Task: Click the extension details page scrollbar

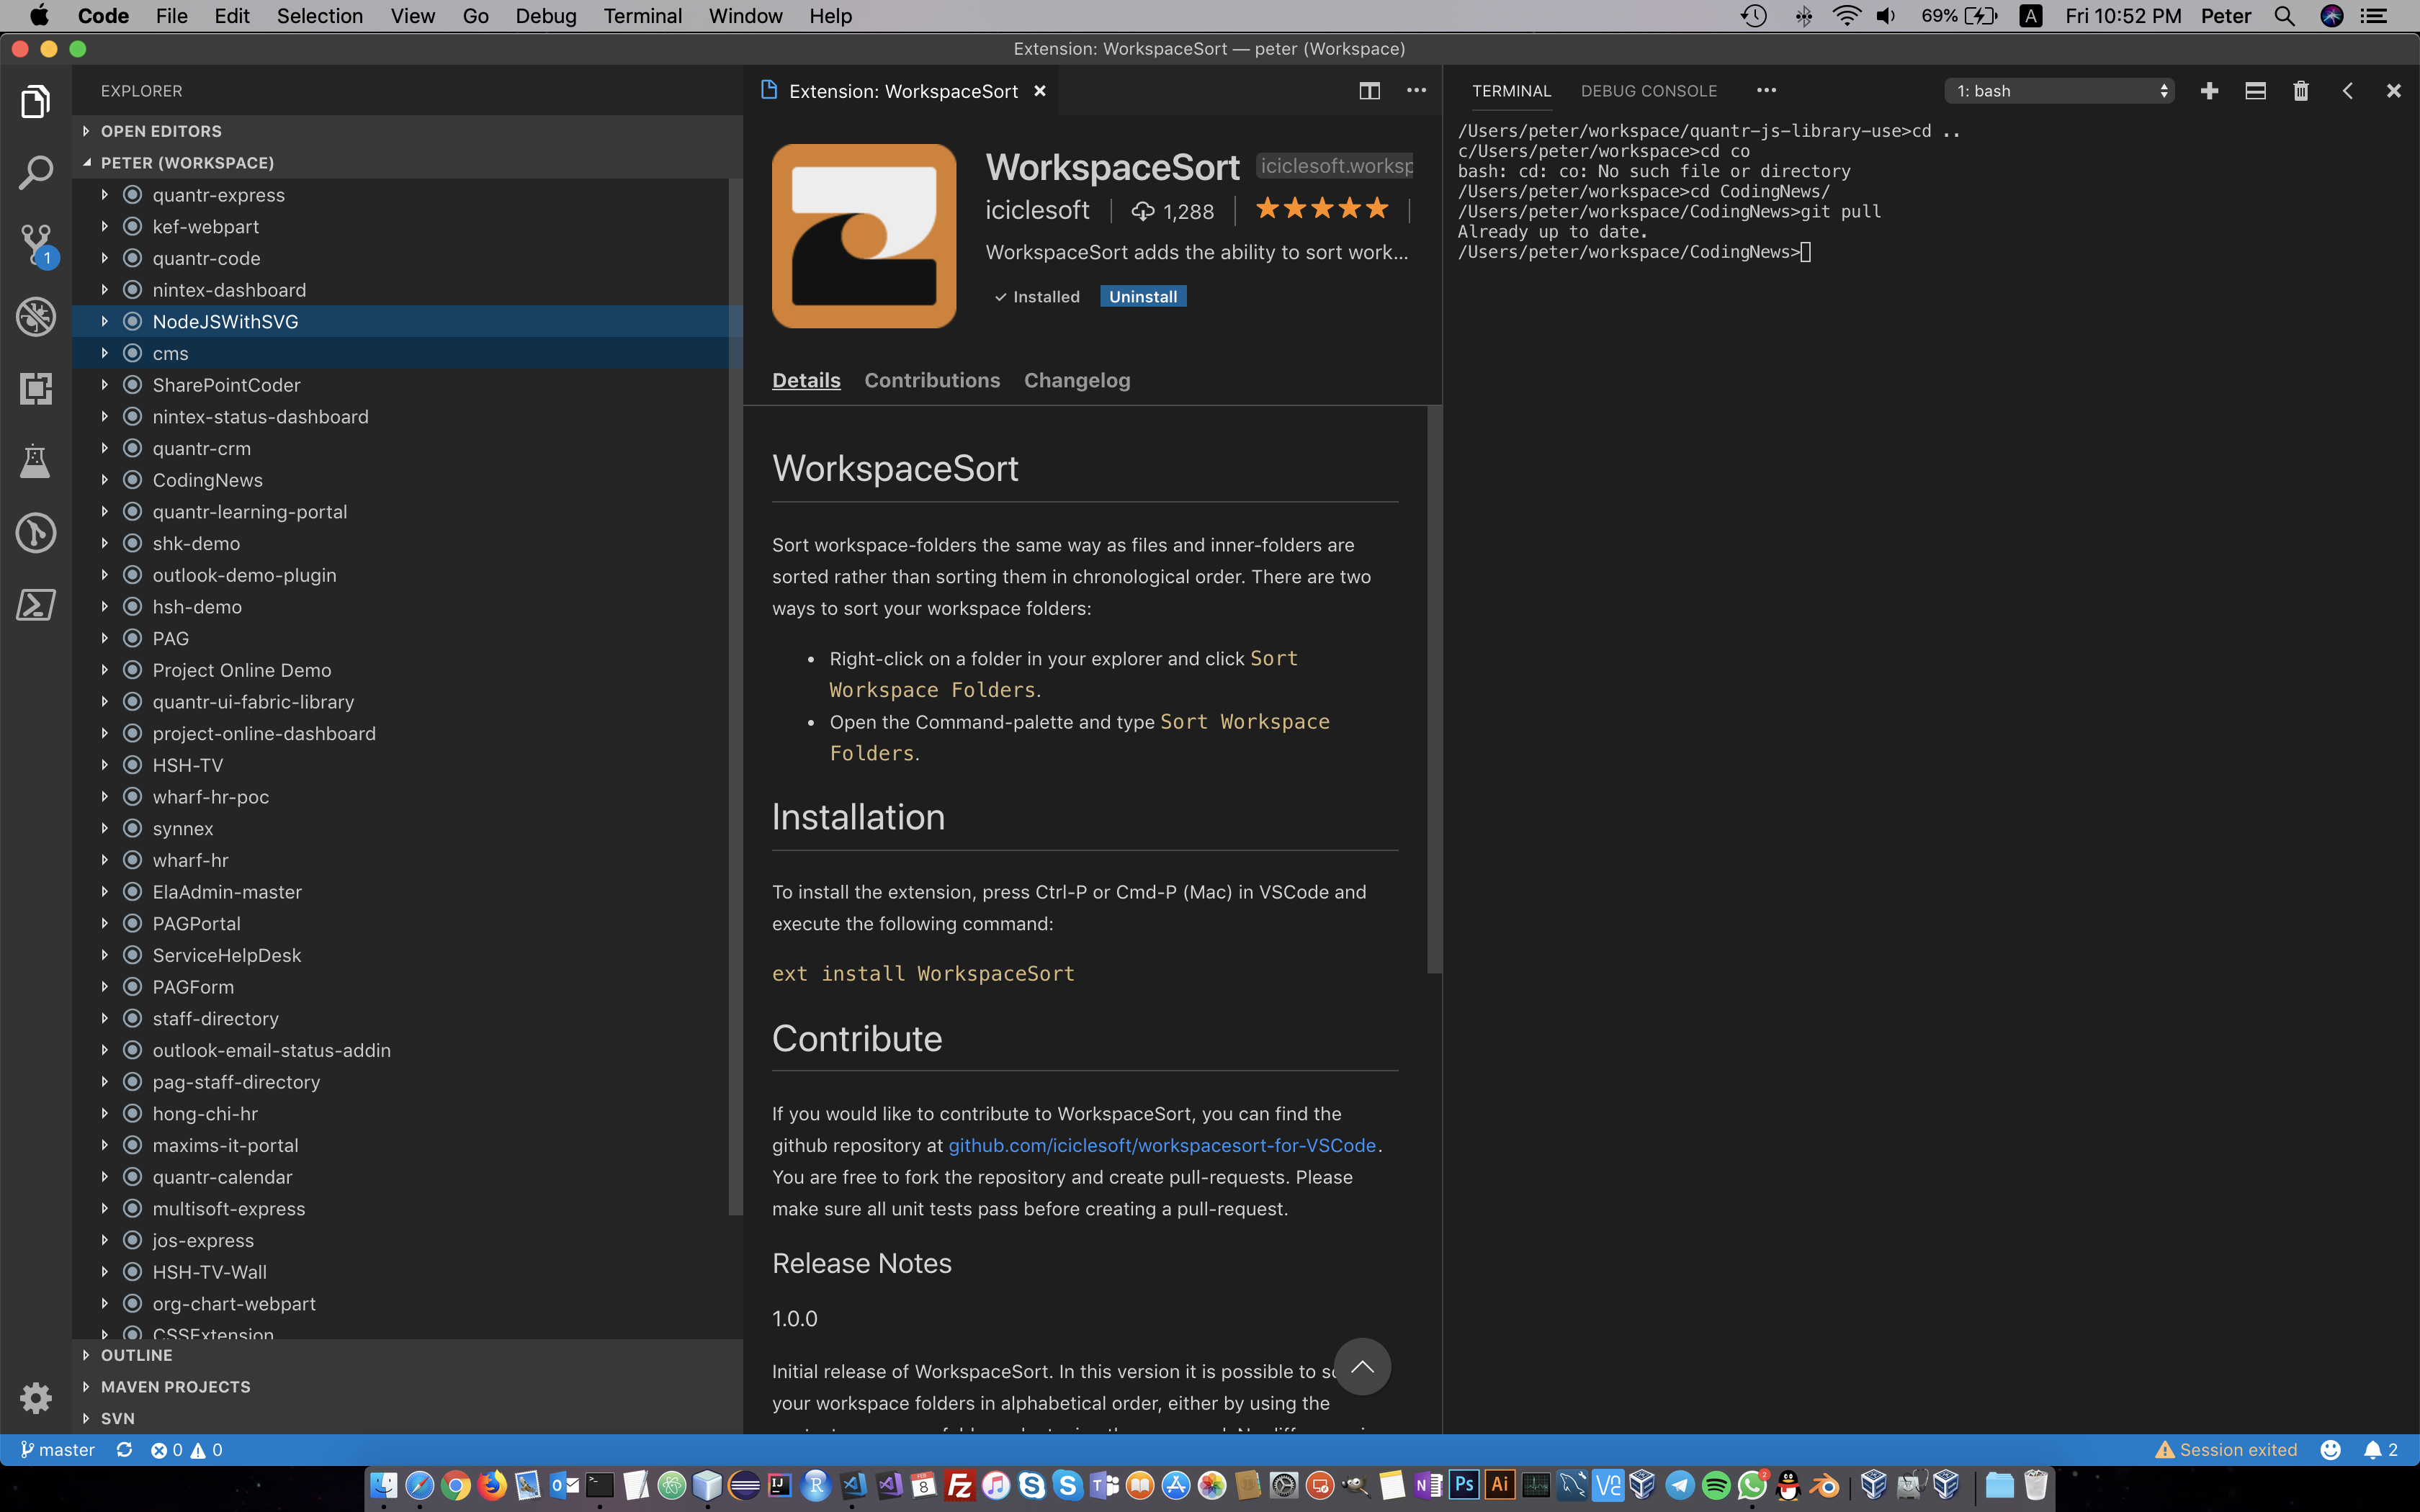Action: coord(1434,690)
